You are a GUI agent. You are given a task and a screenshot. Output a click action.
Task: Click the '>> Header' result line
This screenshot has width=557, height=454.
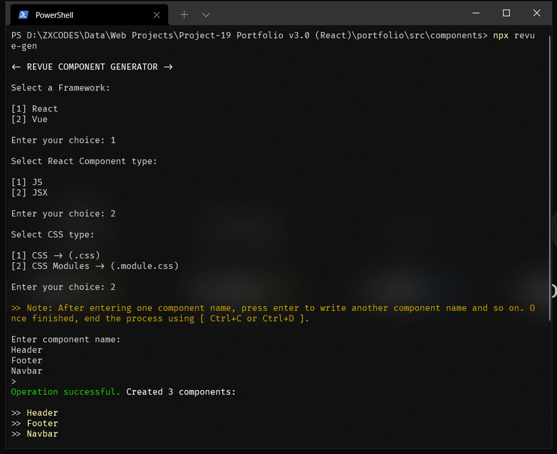point(34,413)
